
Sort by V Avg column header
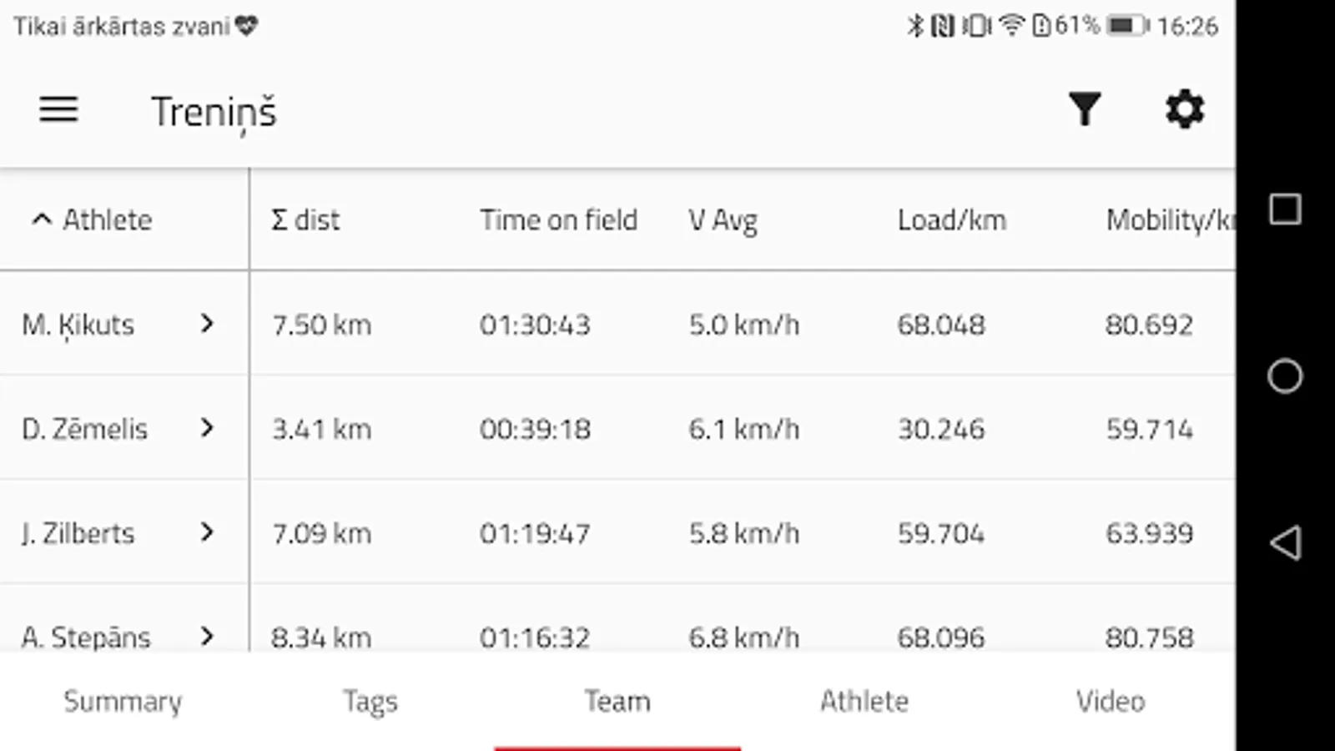tap(723, 220)
